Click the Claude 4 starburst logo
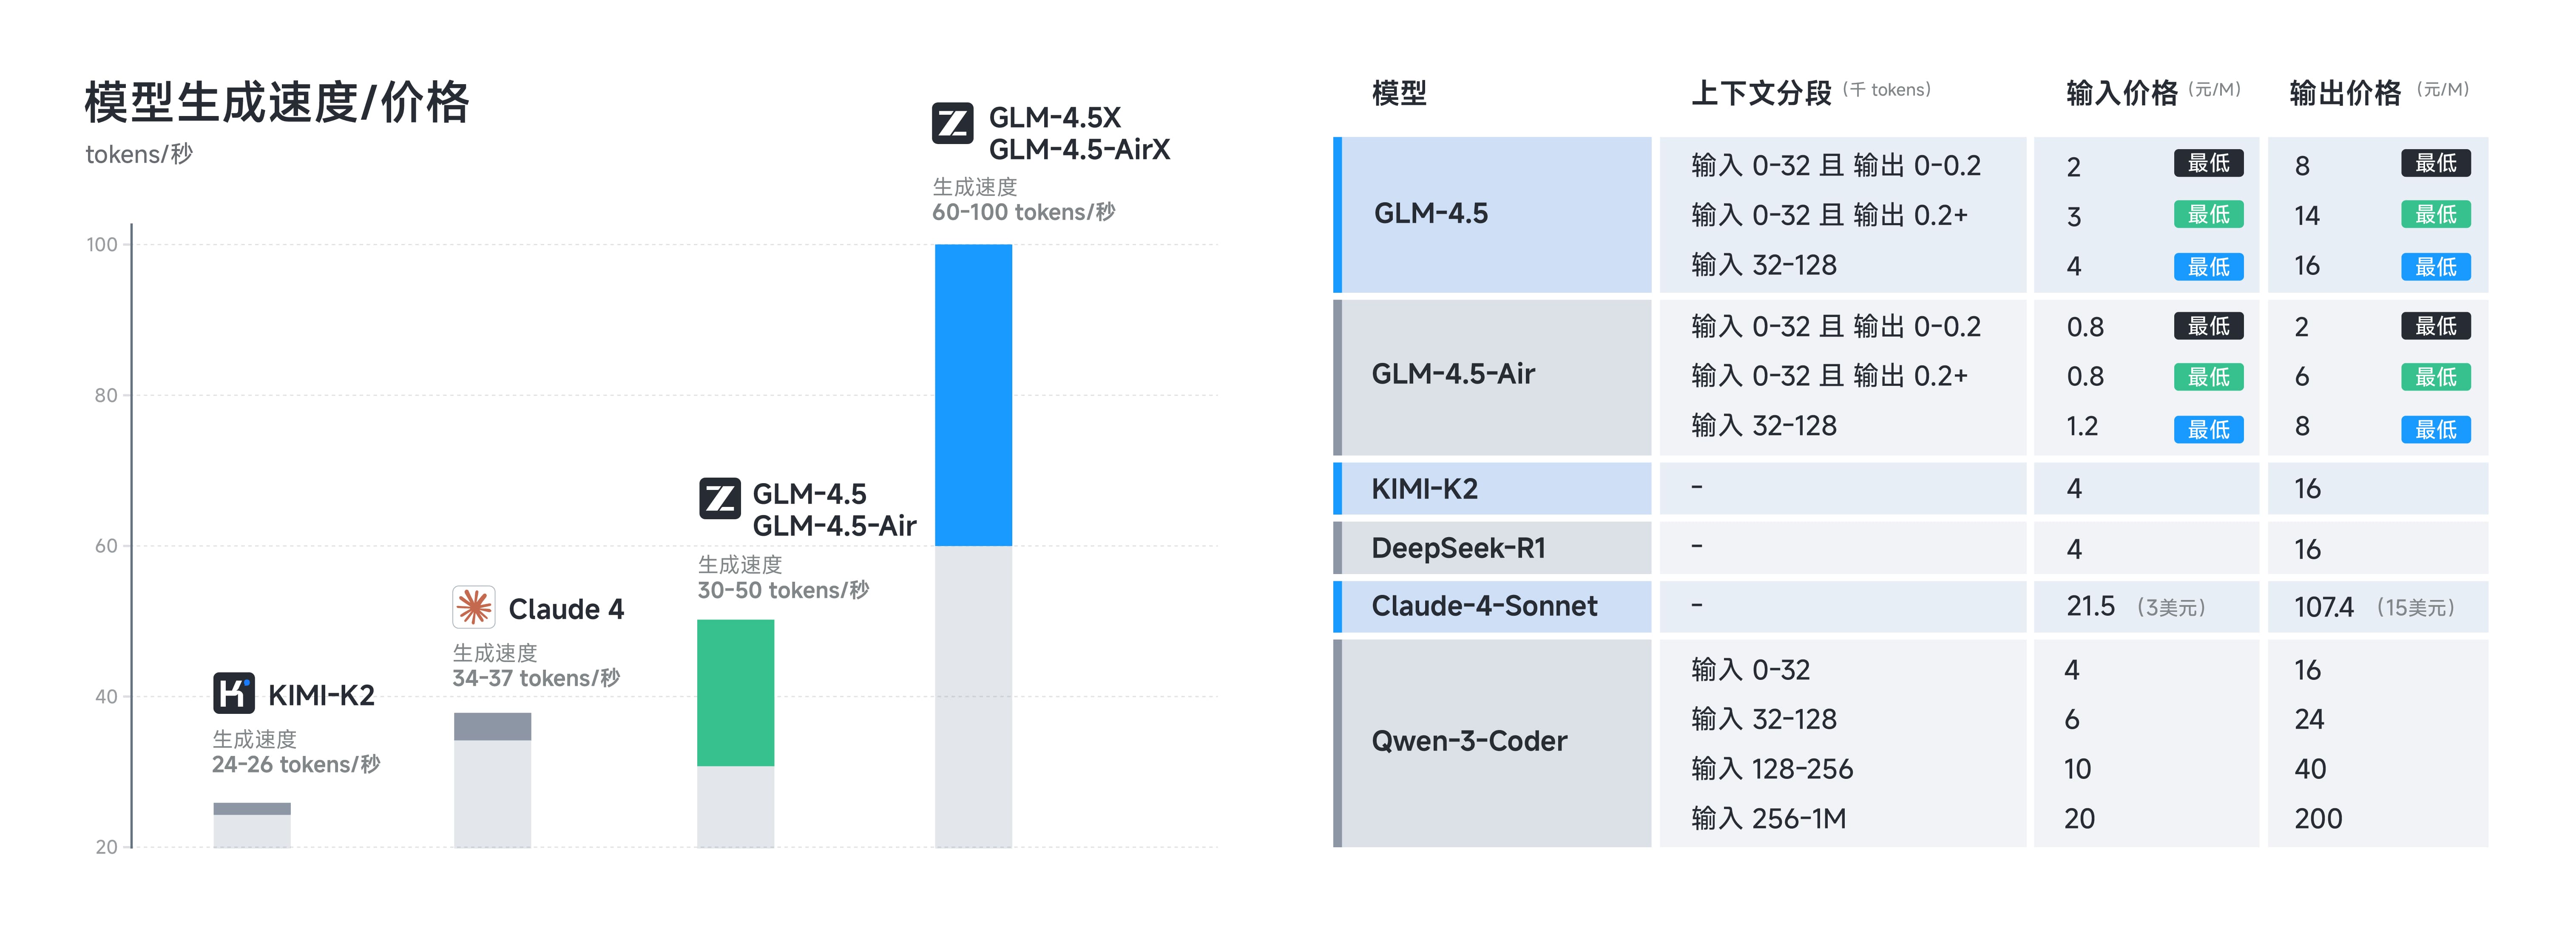Screen dimensions: 2576x931 (x=474, y=606)
